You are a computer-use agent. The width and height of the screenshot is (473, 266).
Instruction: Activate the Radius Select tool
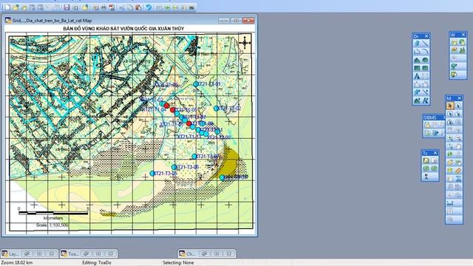pos(450,114)
